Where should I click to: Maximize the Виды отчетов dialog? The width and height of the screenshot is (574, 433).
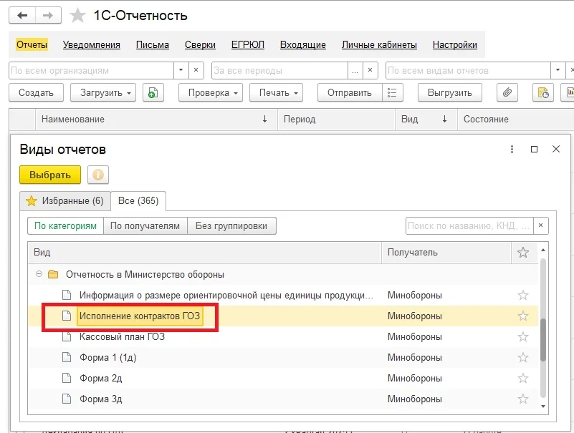(x=534, y=149)
